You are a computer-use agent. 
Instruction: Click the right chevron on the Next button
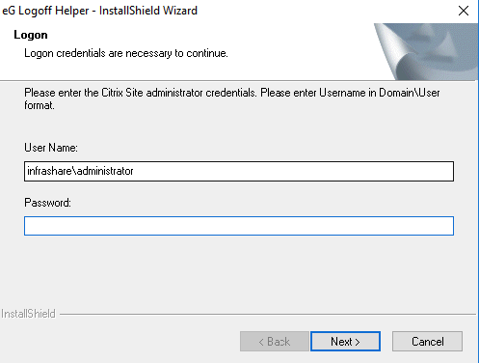pyautogui.click(x=358, y=342)
